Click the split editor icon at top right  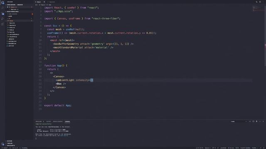point(260,2)
